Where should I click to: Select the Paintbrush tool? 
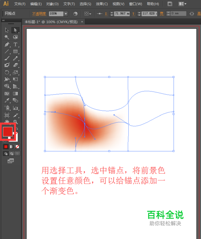click(x=7, y=59)
